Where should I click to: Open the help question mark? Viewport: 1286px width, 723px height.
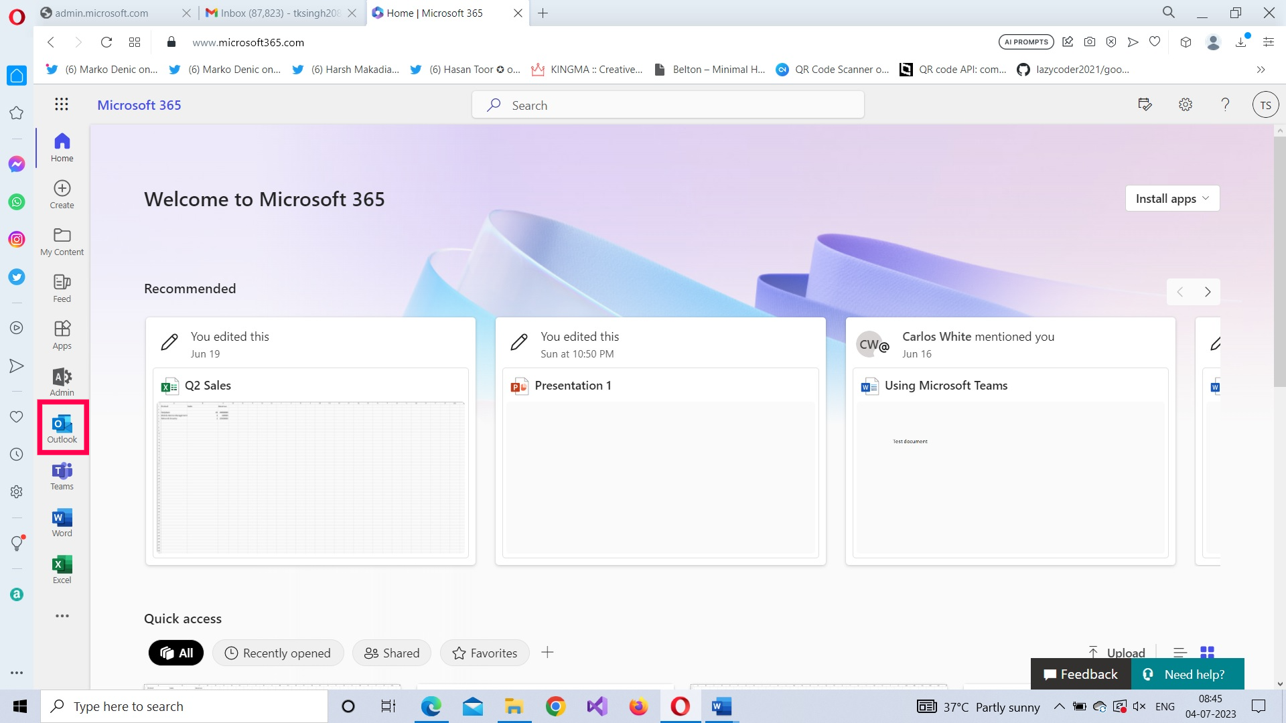click(1225, 104)
